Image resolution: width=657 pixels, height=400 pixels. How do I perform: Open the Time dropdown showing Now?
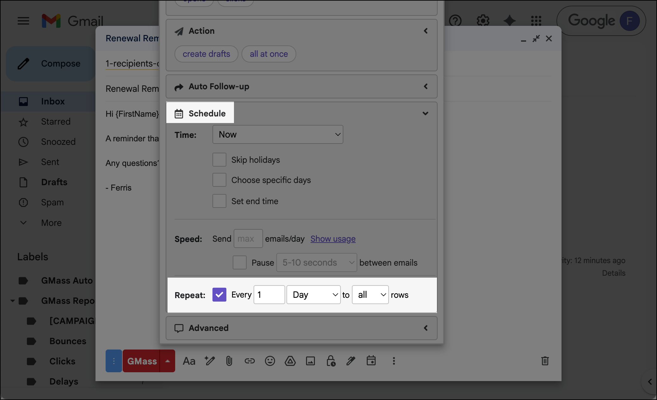pyautogui.click(x=278, y=134)
